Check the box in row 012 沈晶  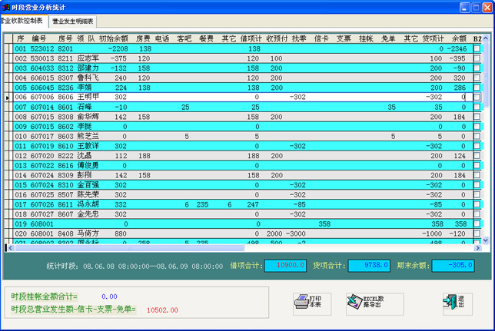coord(477,156)
